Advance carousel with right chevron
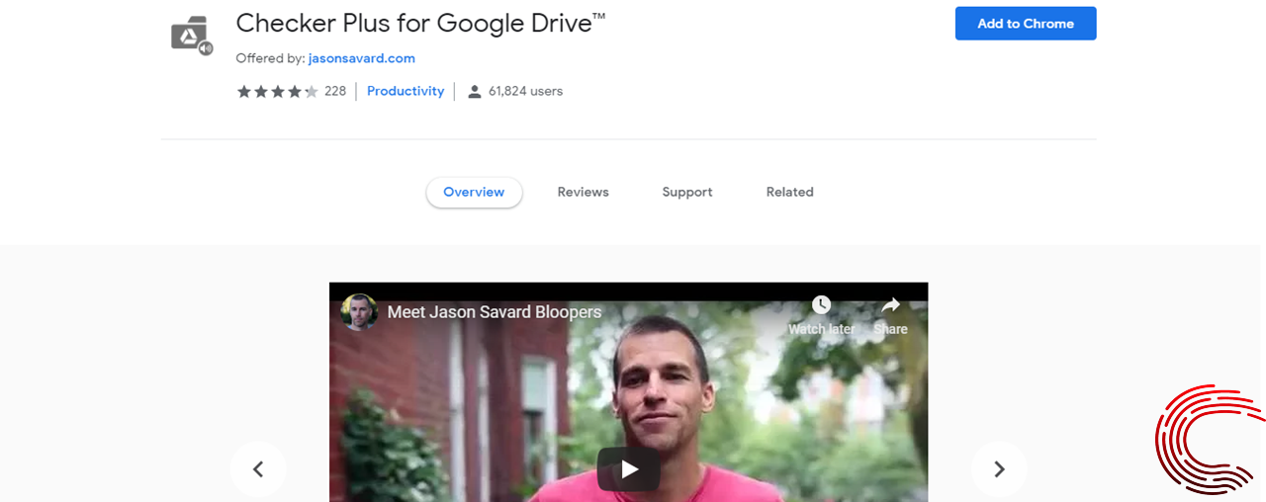 click(x=999, y=469)
